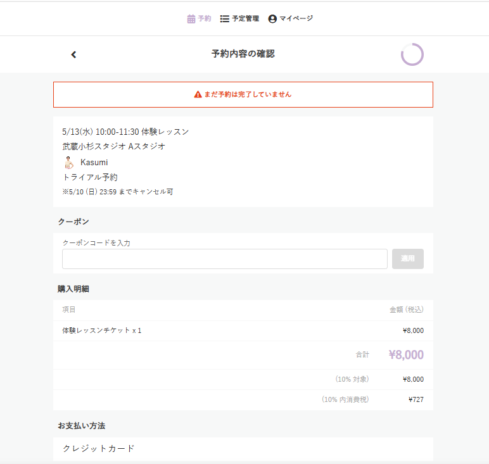Focus the coupon code input field

224,259
